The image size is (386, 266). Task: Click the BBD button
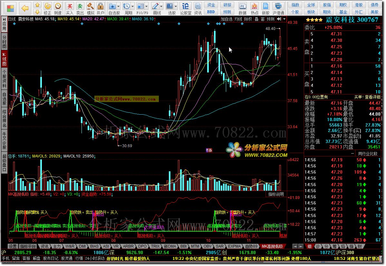tap(211, 12)
